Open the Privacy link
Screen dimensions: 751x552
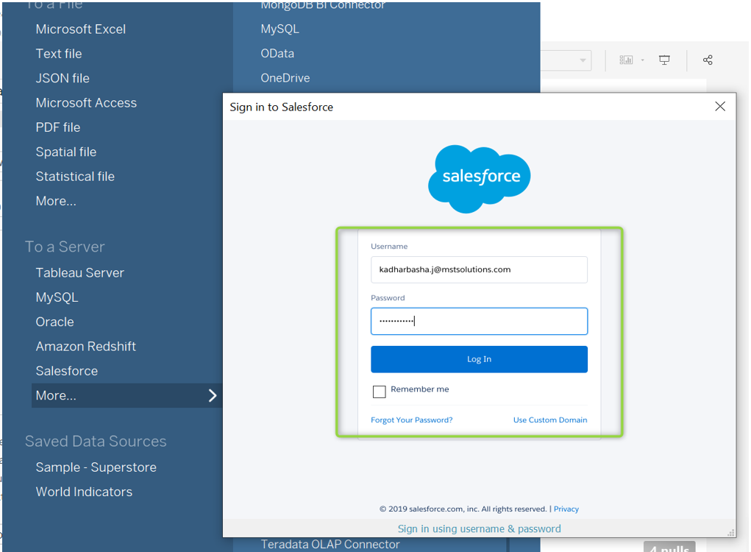pos(566,509)
